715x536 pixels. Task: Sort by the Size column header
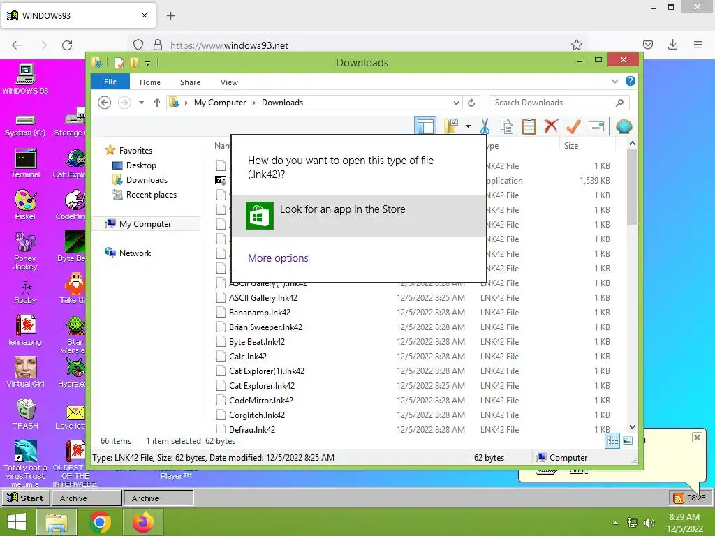[571, 146]
